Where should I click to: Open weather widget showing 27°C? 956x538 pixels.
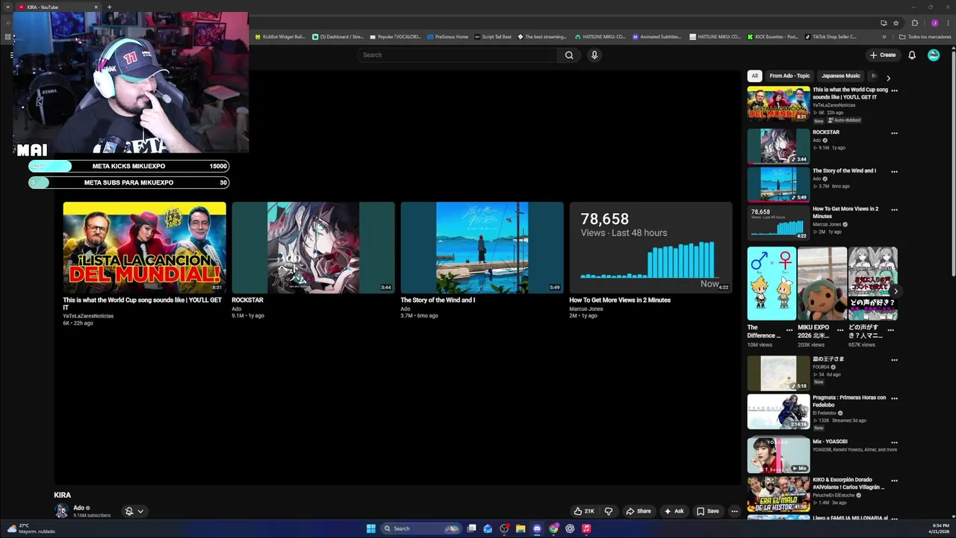(x=30, y=528)
